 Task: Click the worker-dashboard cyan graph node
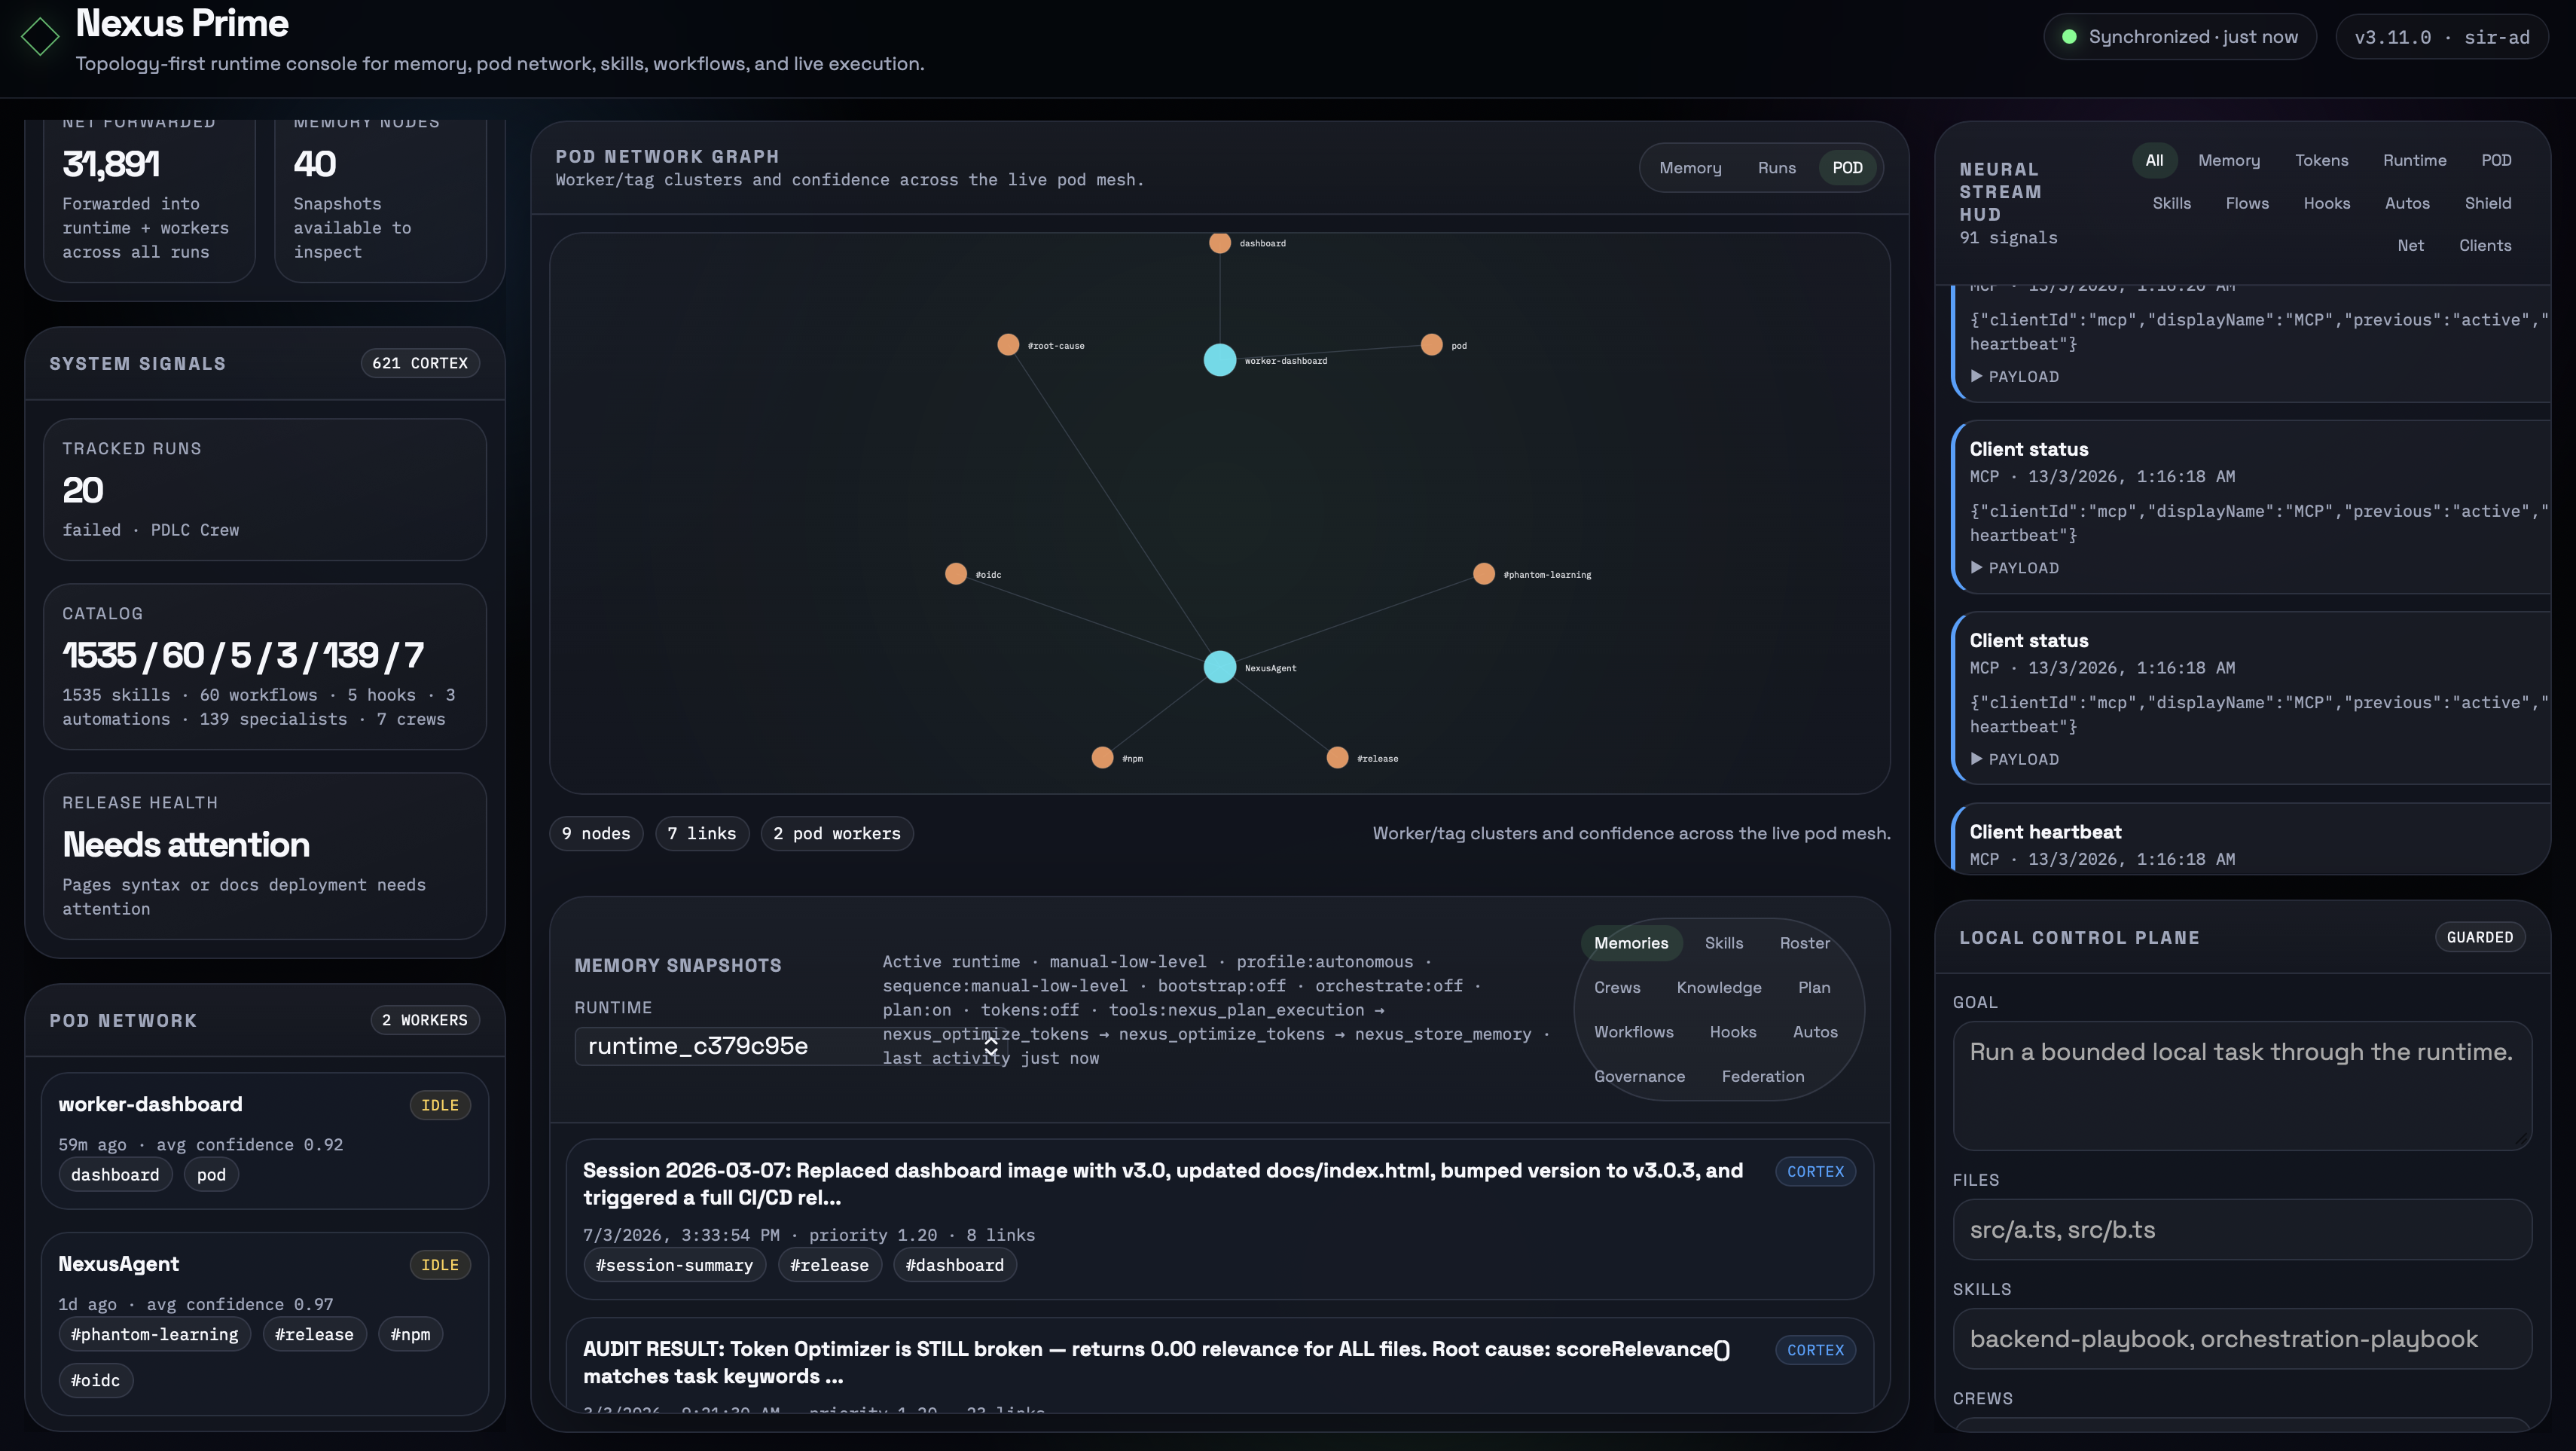pyautogui.click(x=1219, y=360)
